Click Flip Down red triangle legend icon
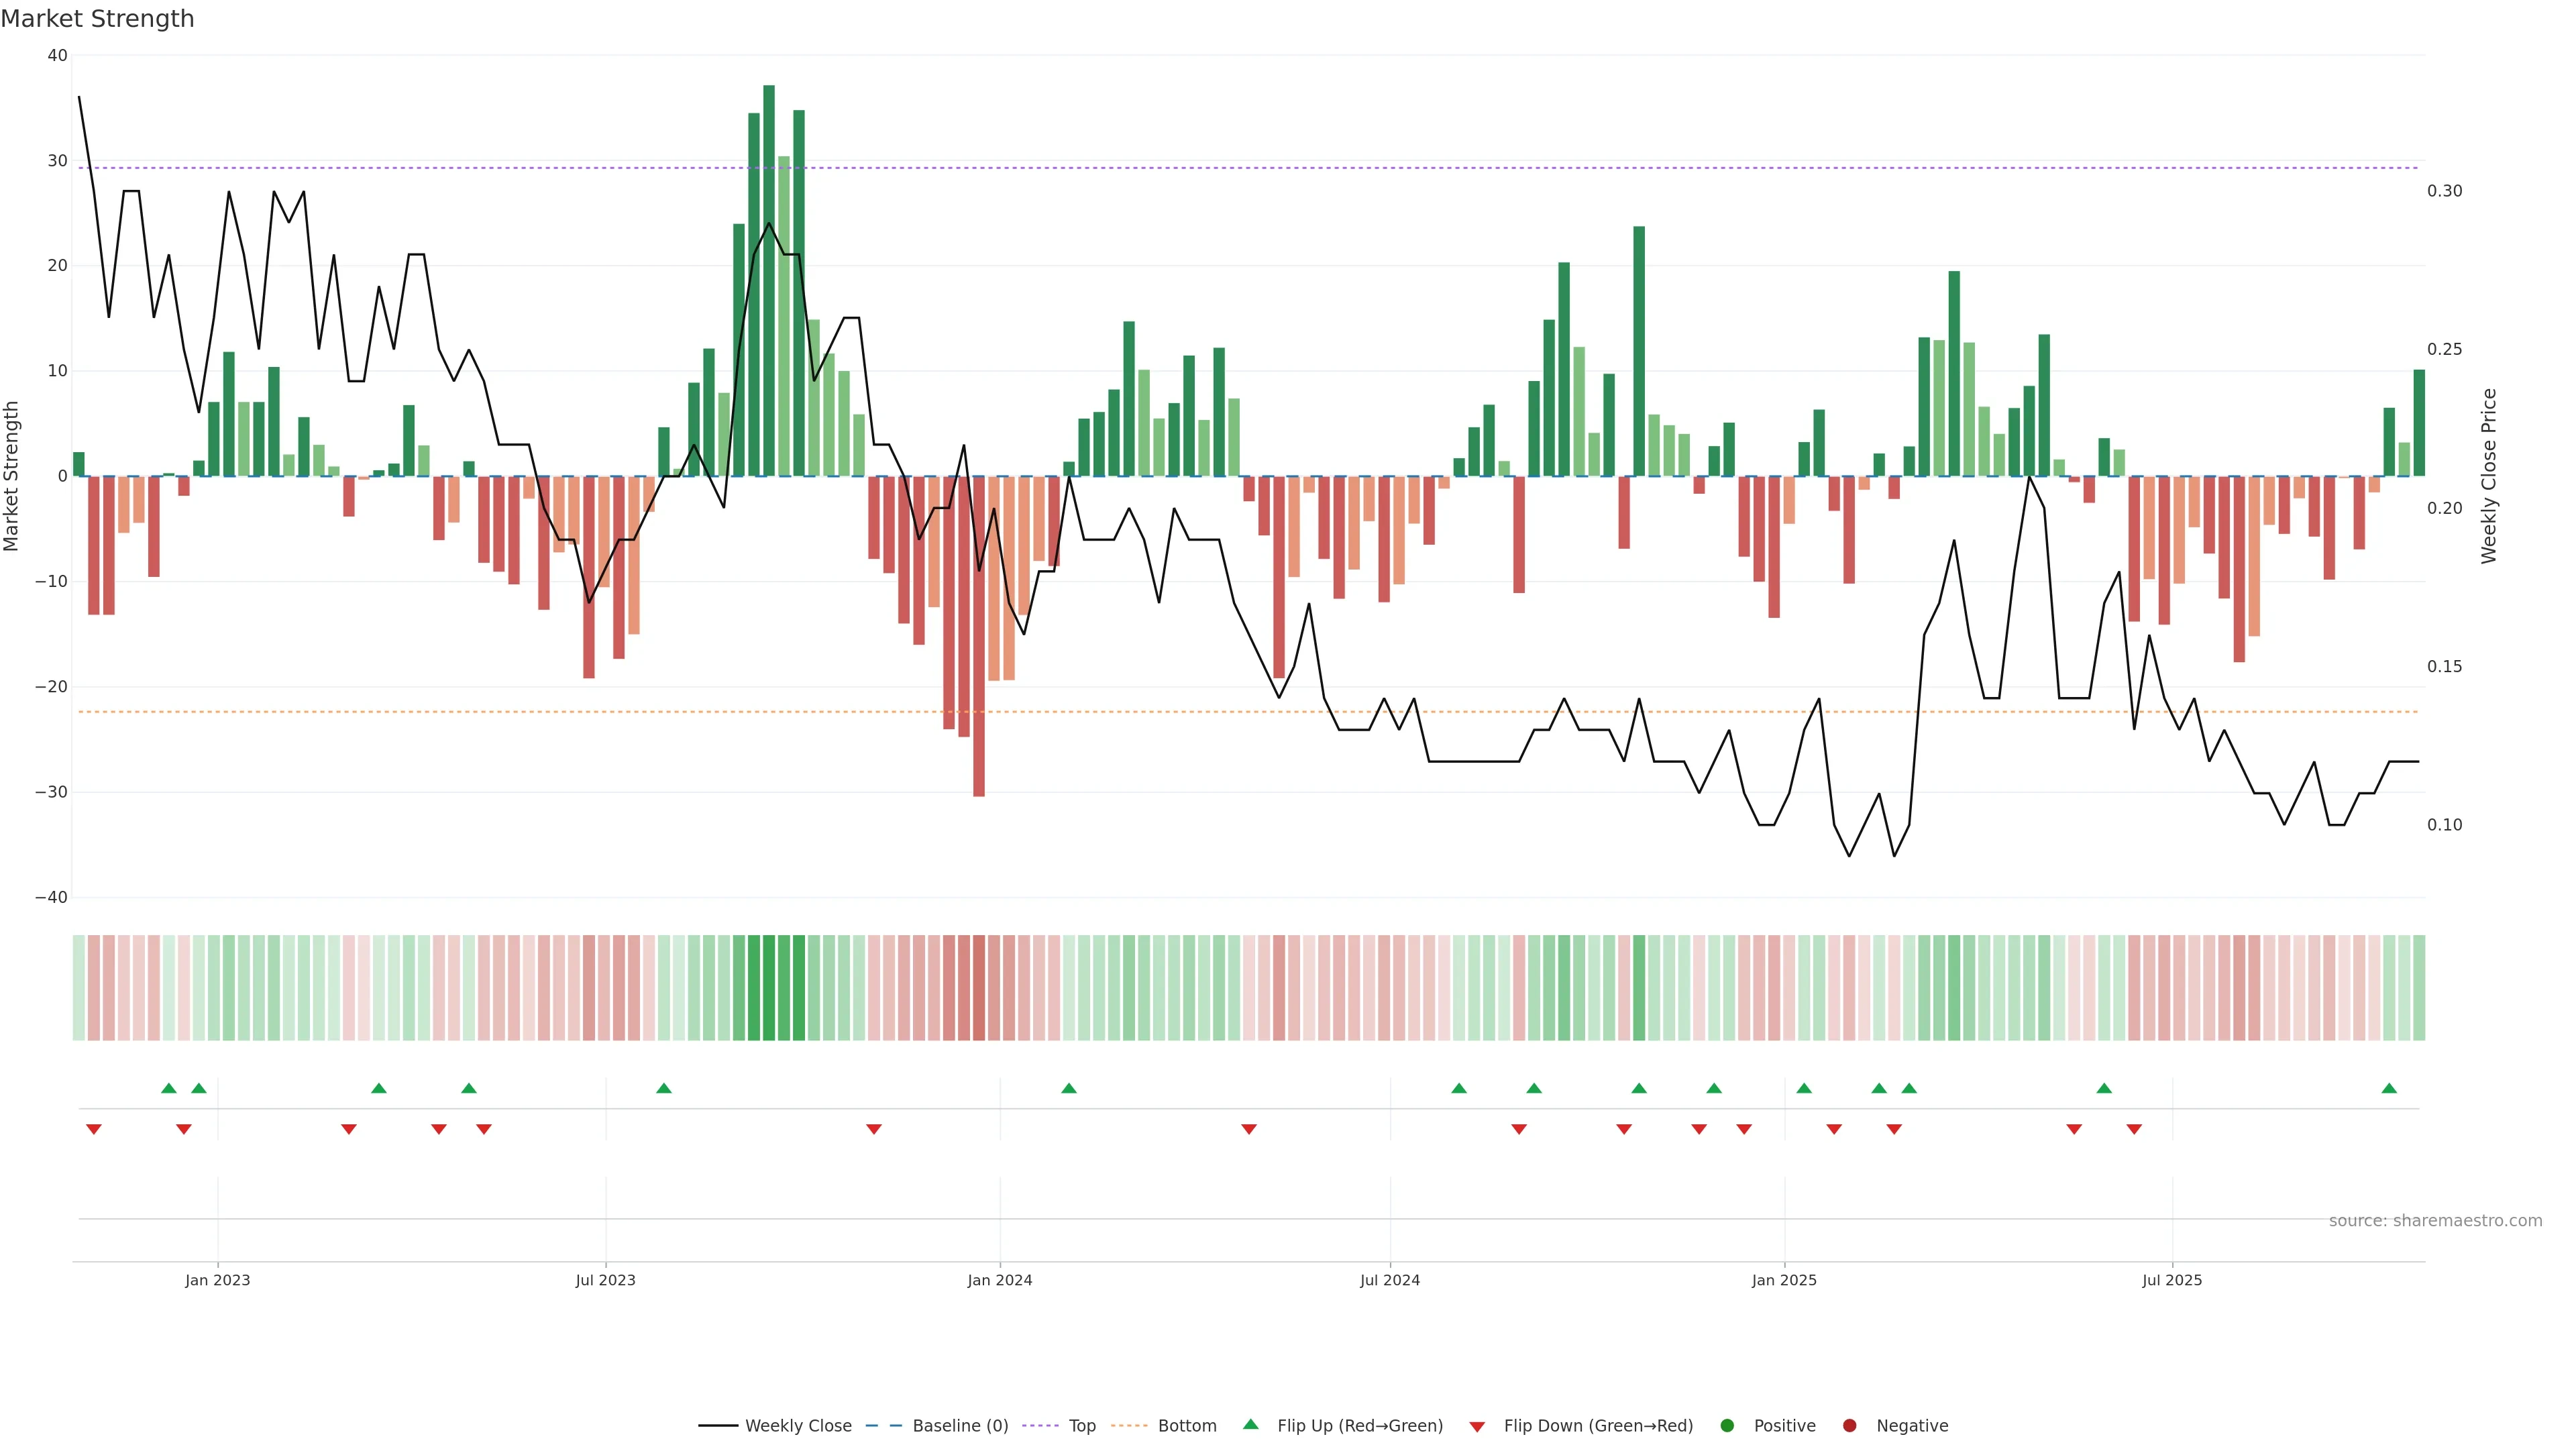Screen dimensions: 2576x1449 pyautogui.click(x=1477, y=1427)
